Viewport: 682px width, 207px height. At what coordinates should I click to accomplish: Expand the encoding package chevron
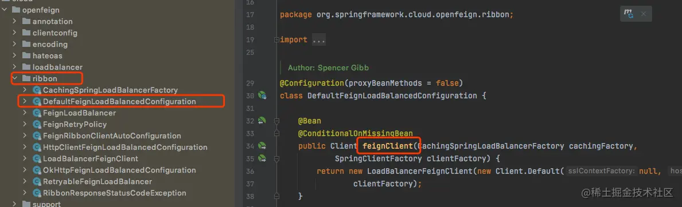[x=14, y=44]
